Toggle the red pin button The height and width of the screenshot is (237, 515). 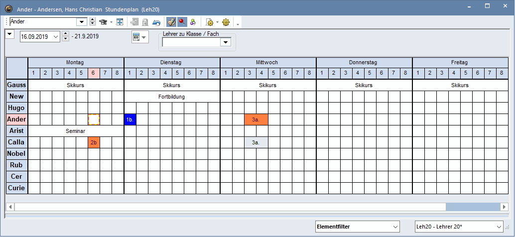pos(182,22)
